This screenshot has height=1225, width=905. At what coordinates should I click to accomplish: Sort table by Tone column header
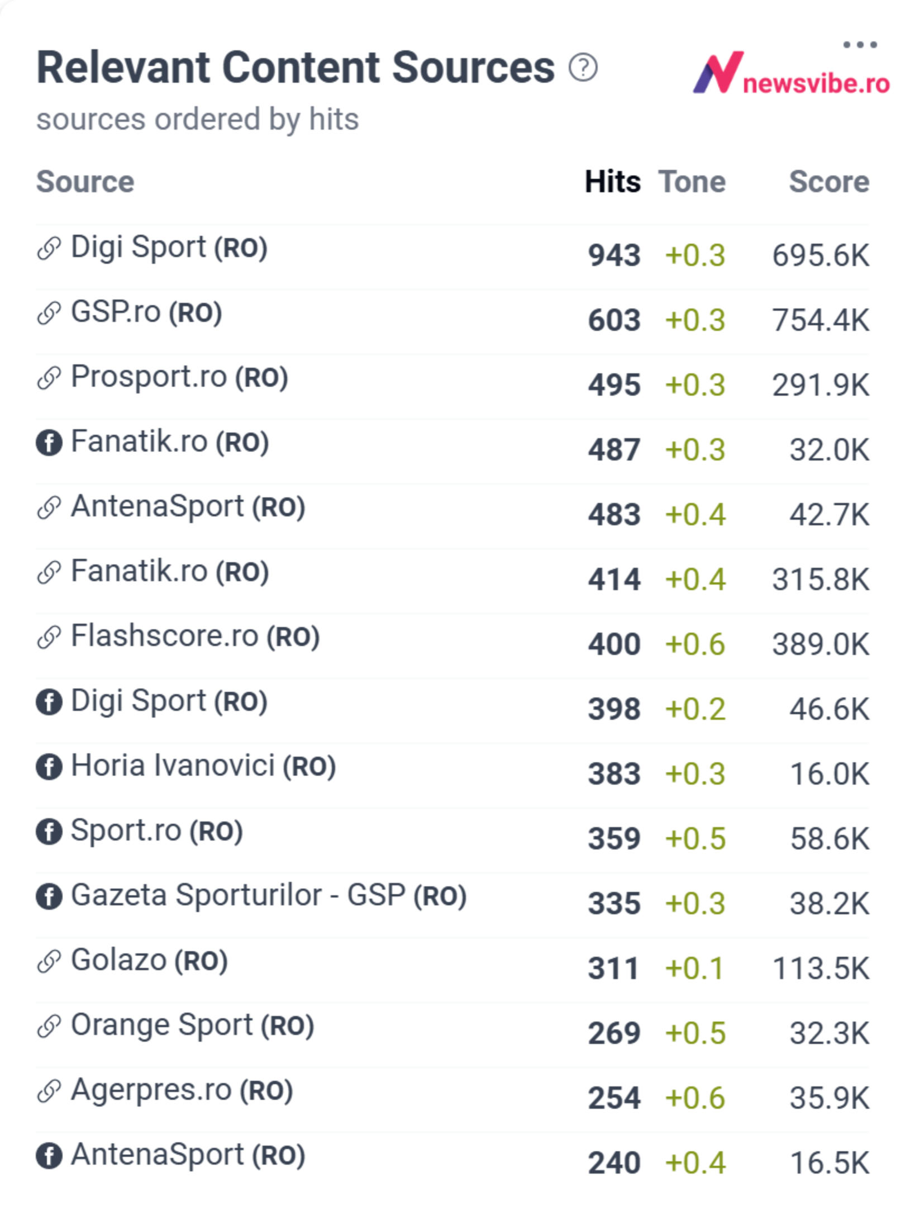click(692, 182)
